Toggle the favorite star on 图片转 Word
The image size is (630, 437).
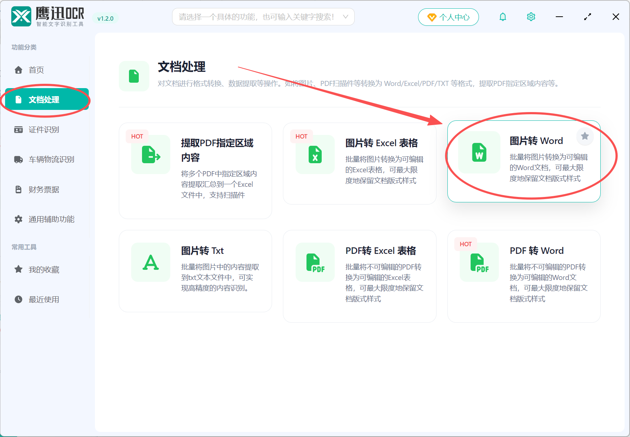click(585, 136)
